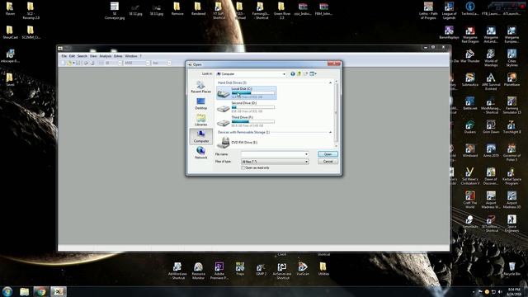Open Recent Places in dialog sidebar

point(200,87)
